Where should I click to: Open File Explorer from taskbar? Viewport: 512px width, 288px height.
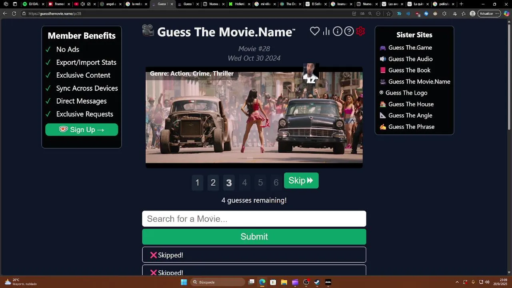[284, 282]
